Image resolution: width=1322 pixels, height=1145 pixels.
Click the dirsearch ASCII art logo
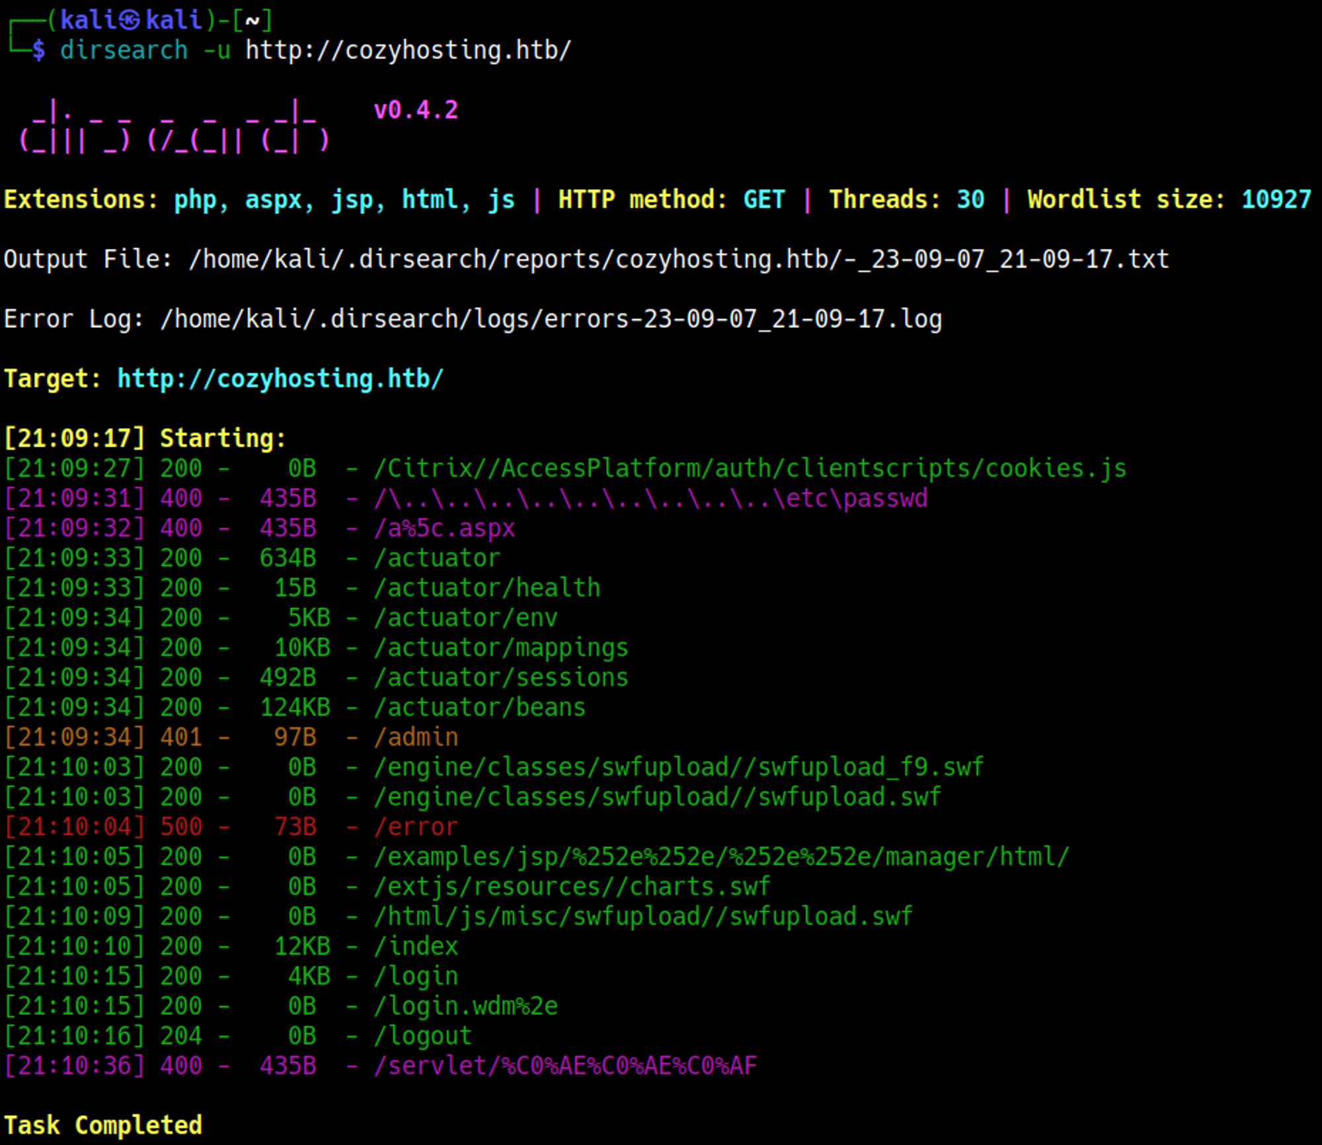coord(174,128)
